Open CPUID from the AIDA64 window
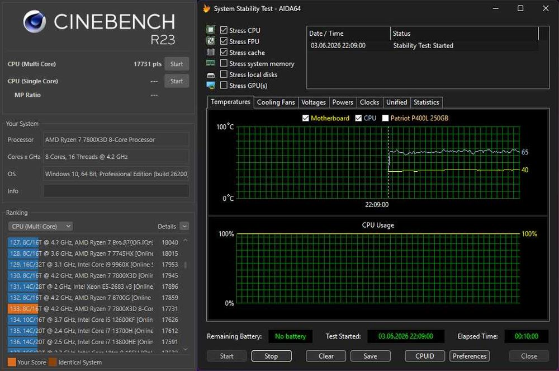The height and width of the screenshot is (371, 559). [x=425, y=356]
